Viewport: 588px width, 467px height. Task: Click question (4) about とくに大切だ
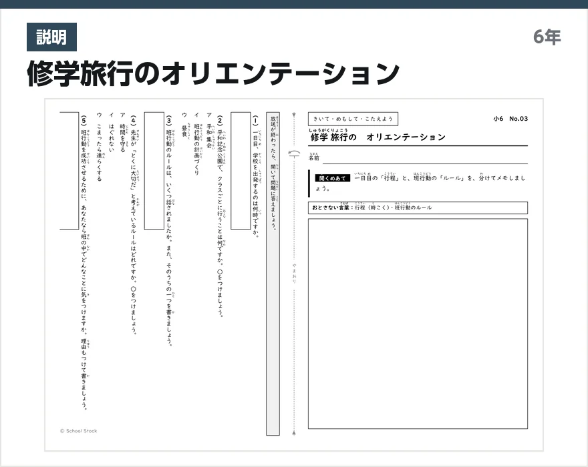point(134,225)
